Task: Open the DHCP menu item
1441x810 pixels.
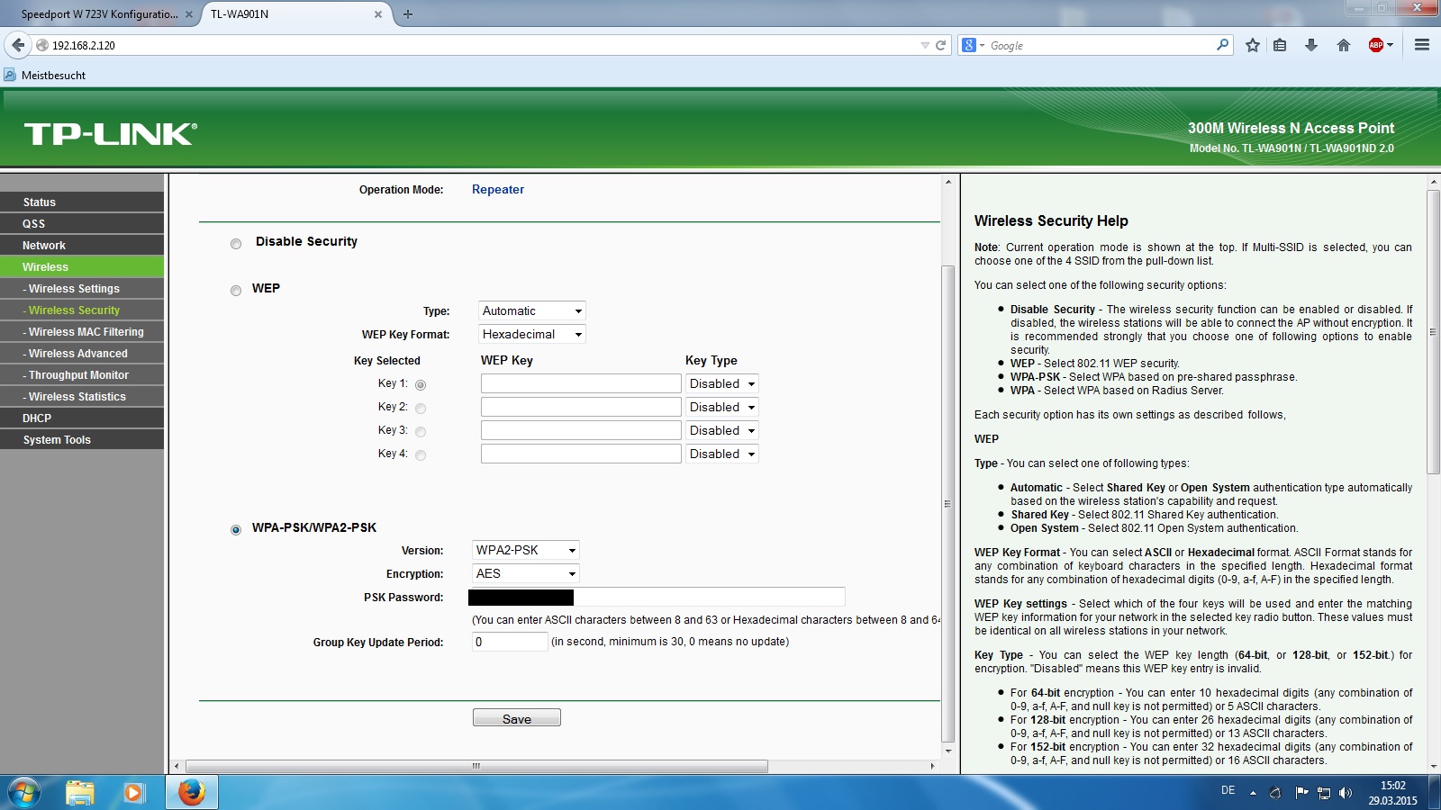Action: (x=82, y=418)
